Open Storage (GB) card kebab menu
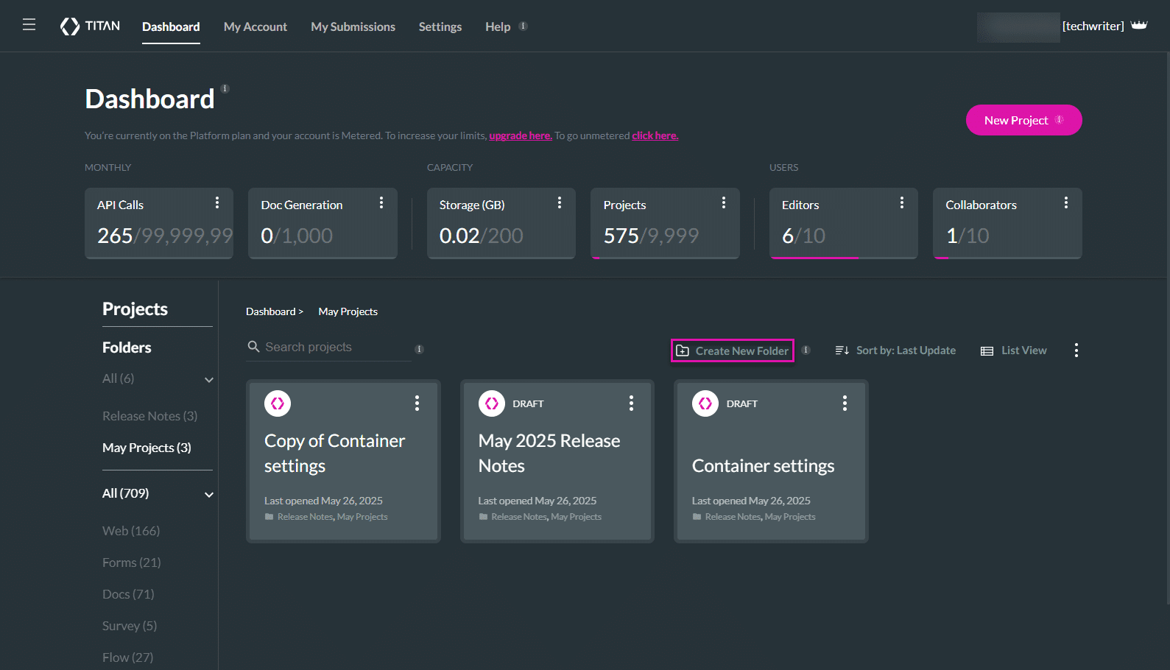The width and height of the screenshot is (1170, 670). pos(559,203)
